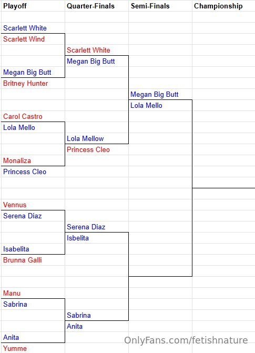Click the Carol Castro cell

pyautogui.click(x=33, y=116)
